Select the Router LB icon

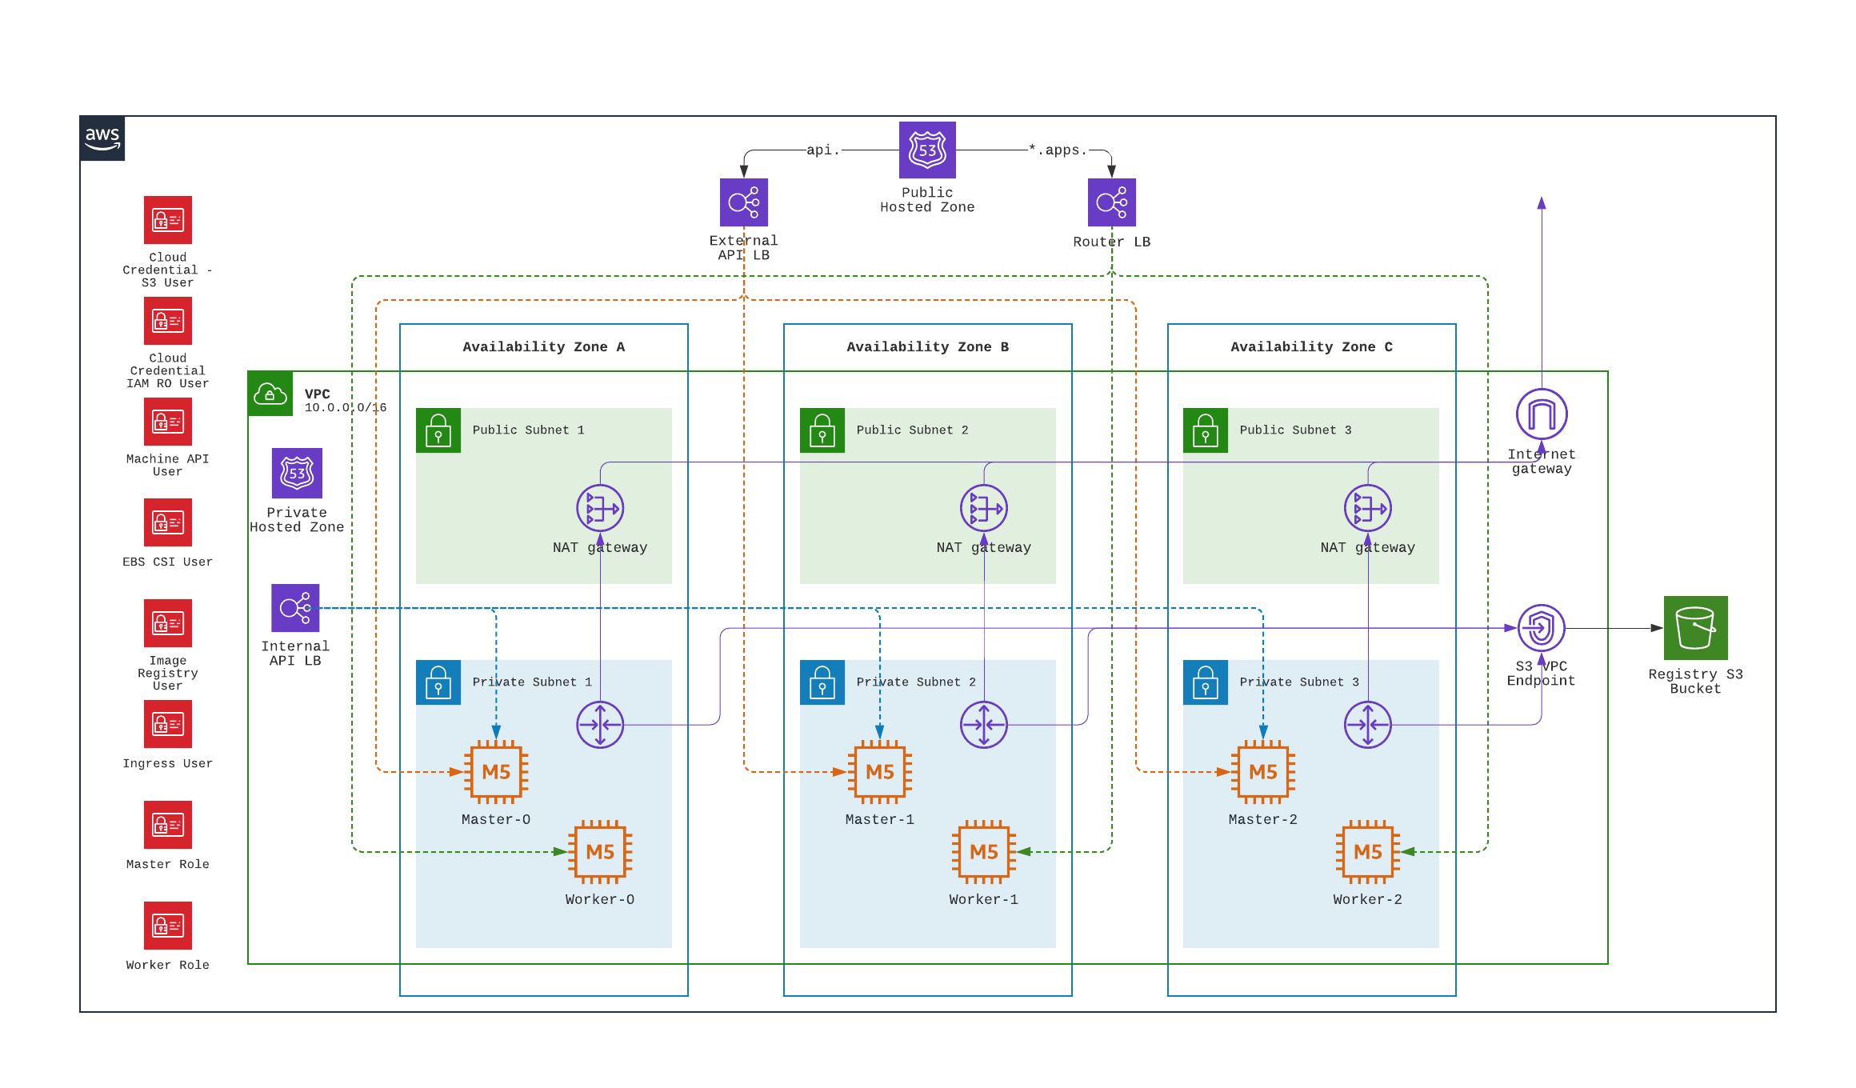pos(1112,202)
